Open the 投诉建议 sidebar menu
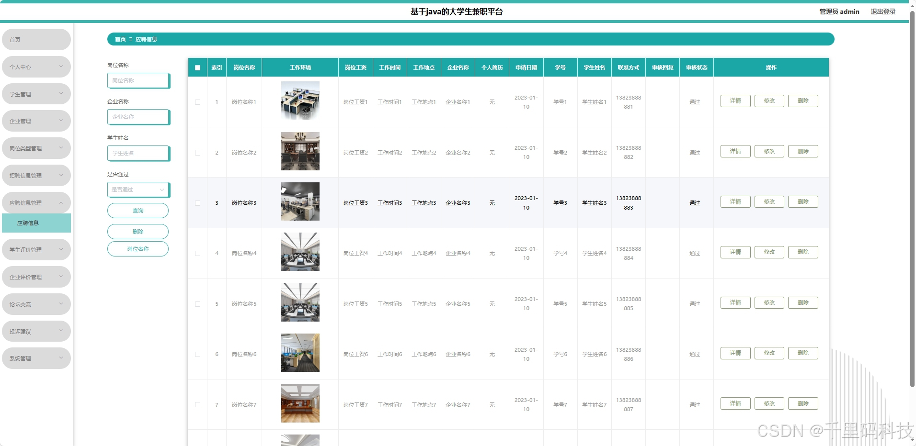The width and height of the screenshot is (916, 446). tap(36, 331)
